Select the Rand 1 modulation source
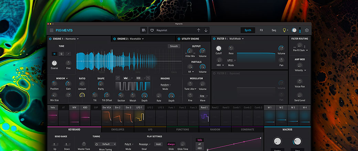358x151 pixels. 204,115
